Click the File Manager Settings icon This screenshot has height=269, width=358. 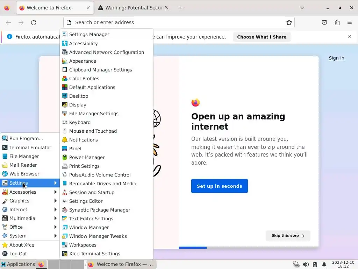65,113
